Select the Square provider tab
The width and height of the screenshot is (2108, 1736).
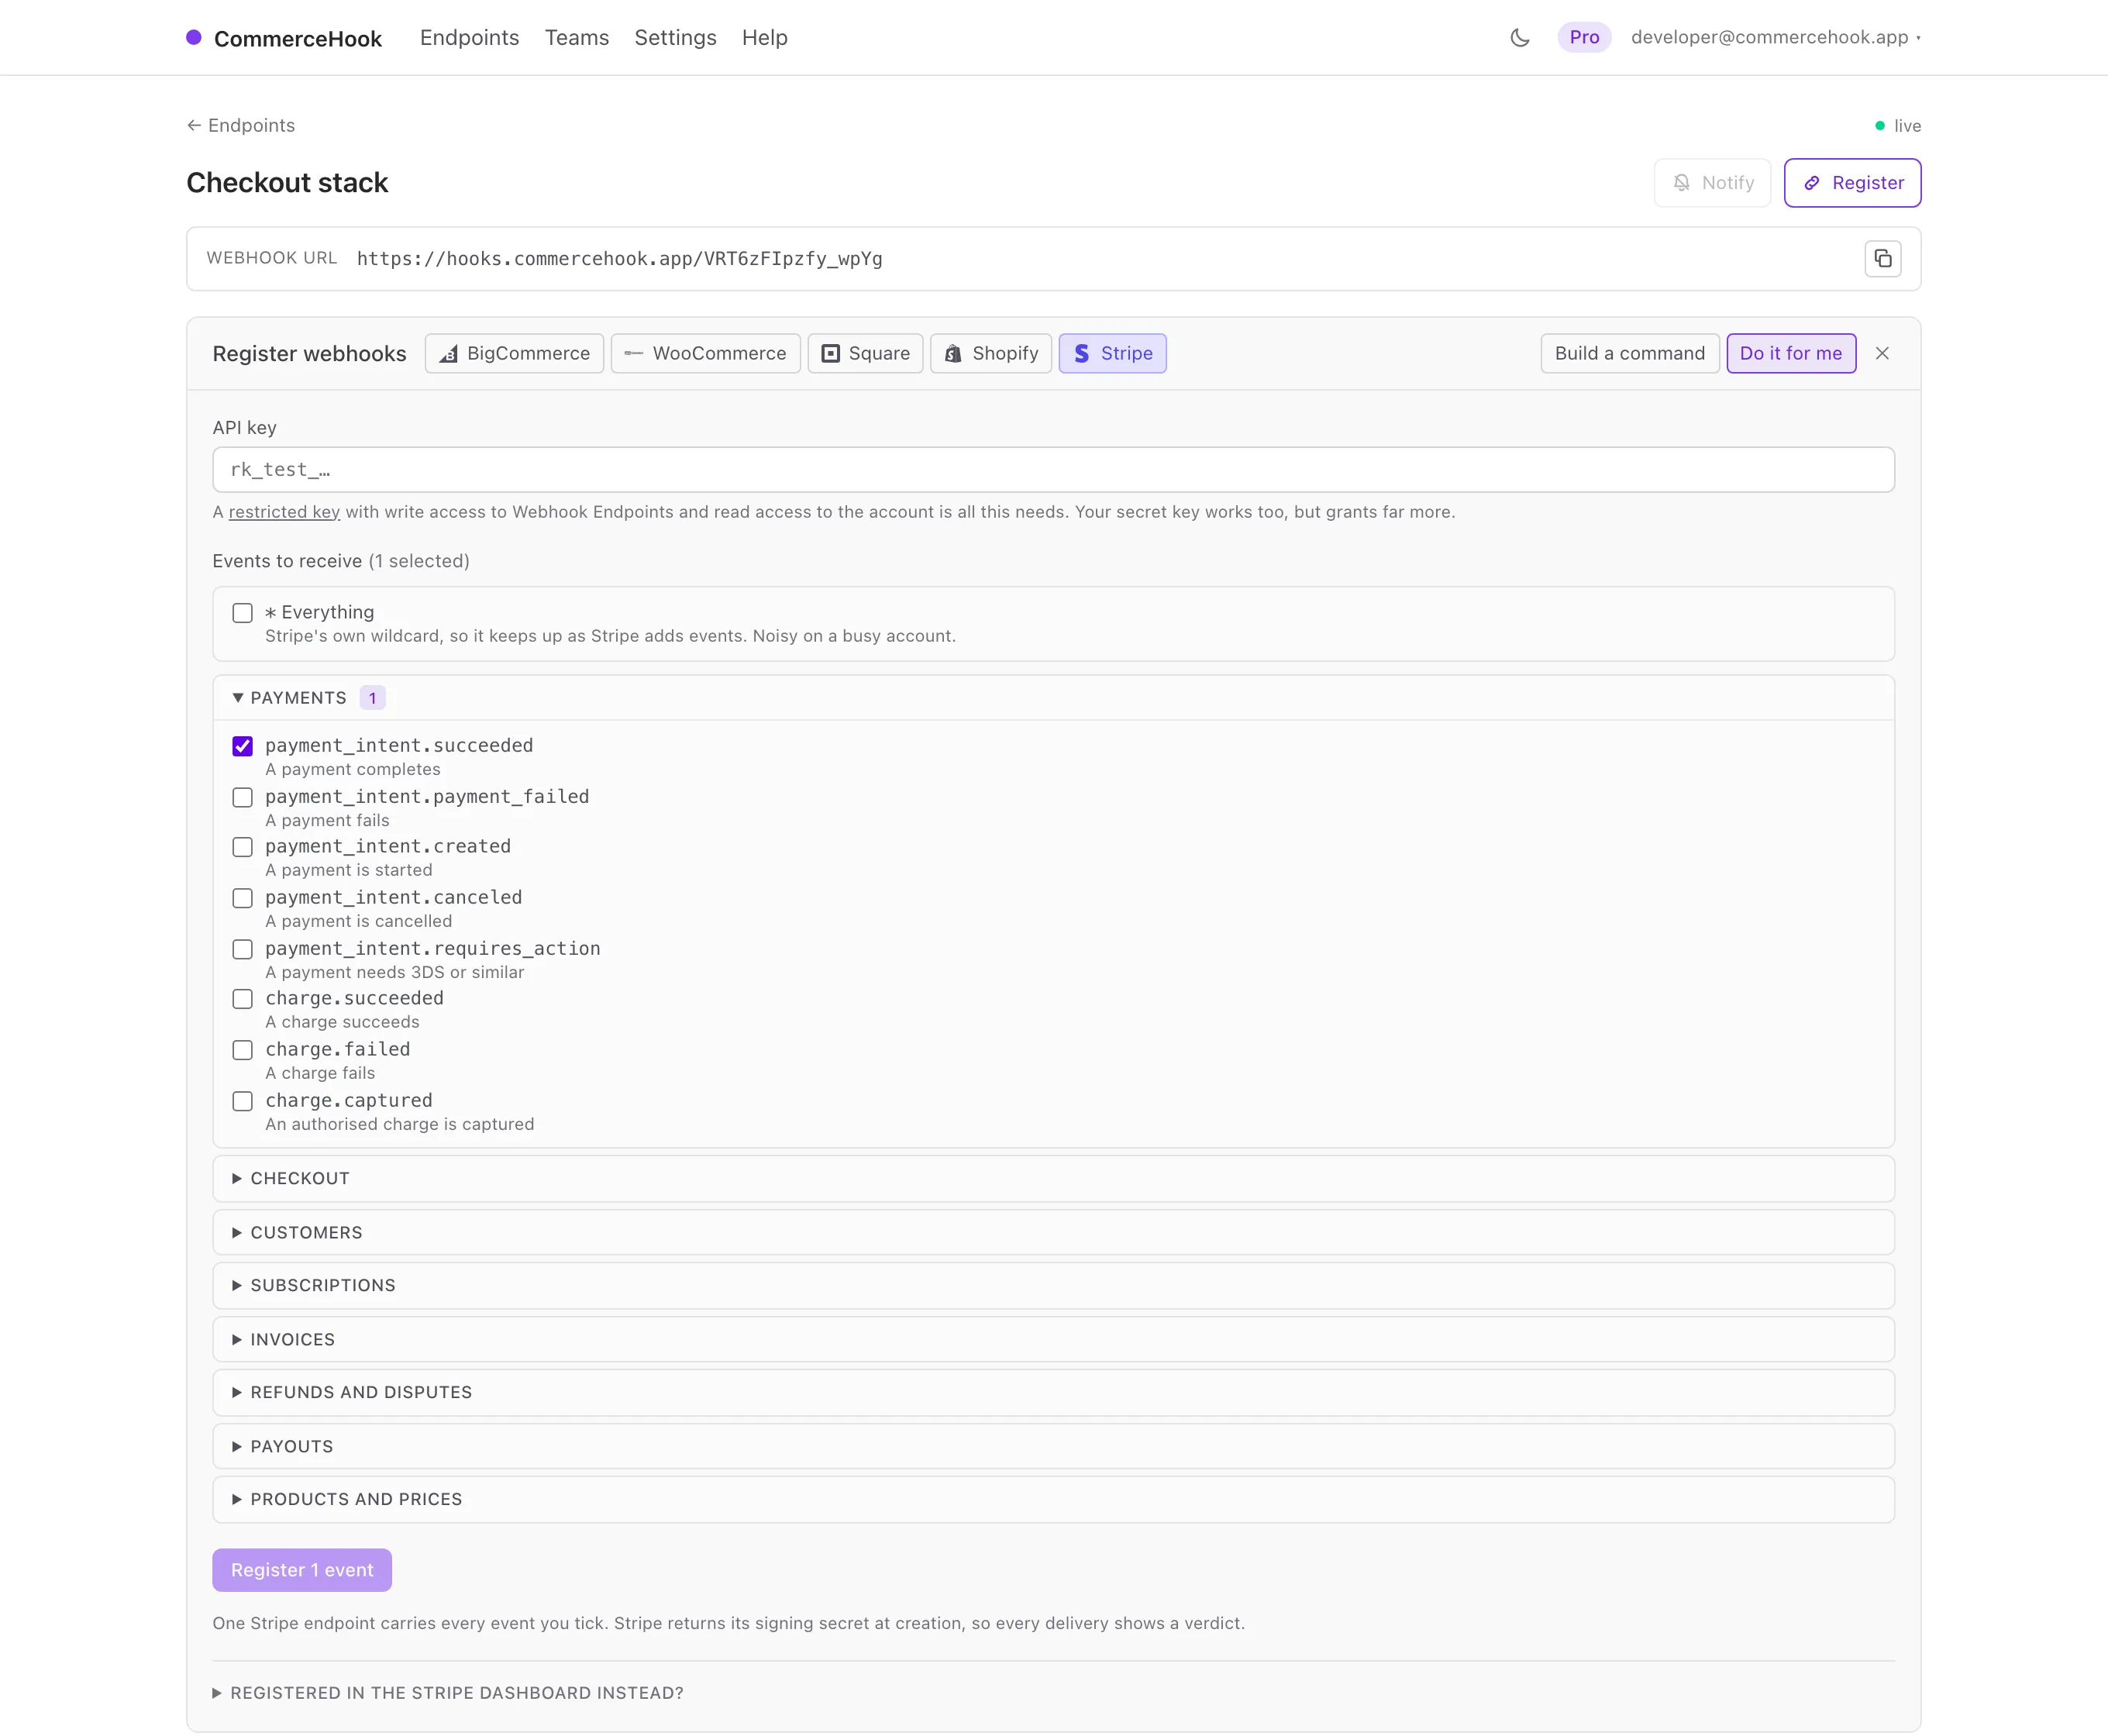click(865, 353)
